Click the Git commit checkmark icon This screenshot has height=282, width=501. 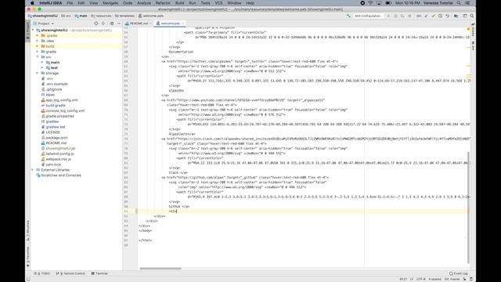point(433,16)
